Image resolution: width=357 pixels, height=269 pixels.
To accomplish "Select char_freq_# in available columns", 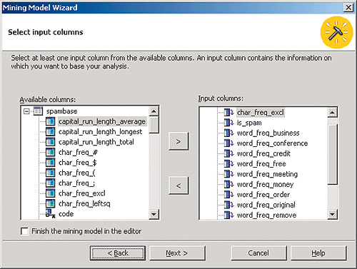I will tap(78, 152).
